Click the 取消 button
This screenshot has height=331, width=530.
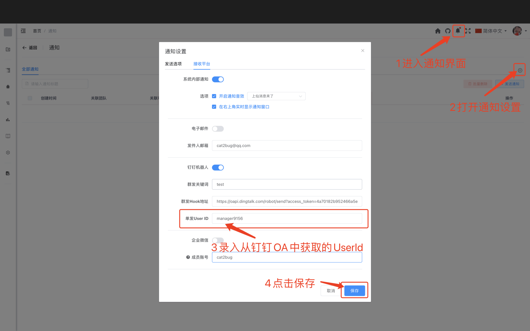331,291
